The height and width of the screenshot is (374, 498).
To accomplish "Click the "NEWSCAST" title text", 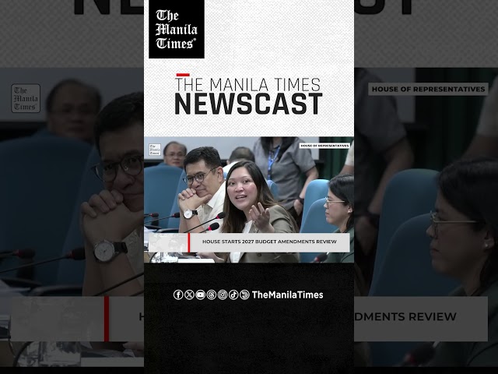I will [x=249, y=104].
